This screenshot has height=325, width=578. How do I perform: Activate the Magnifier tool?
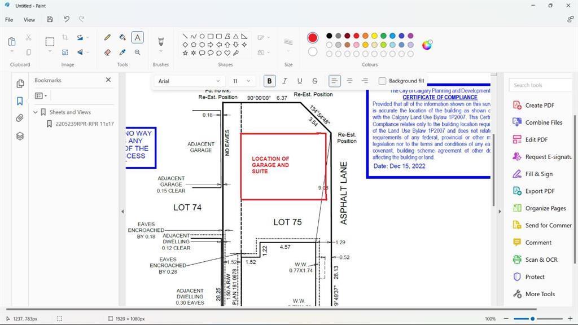[137, 52]
